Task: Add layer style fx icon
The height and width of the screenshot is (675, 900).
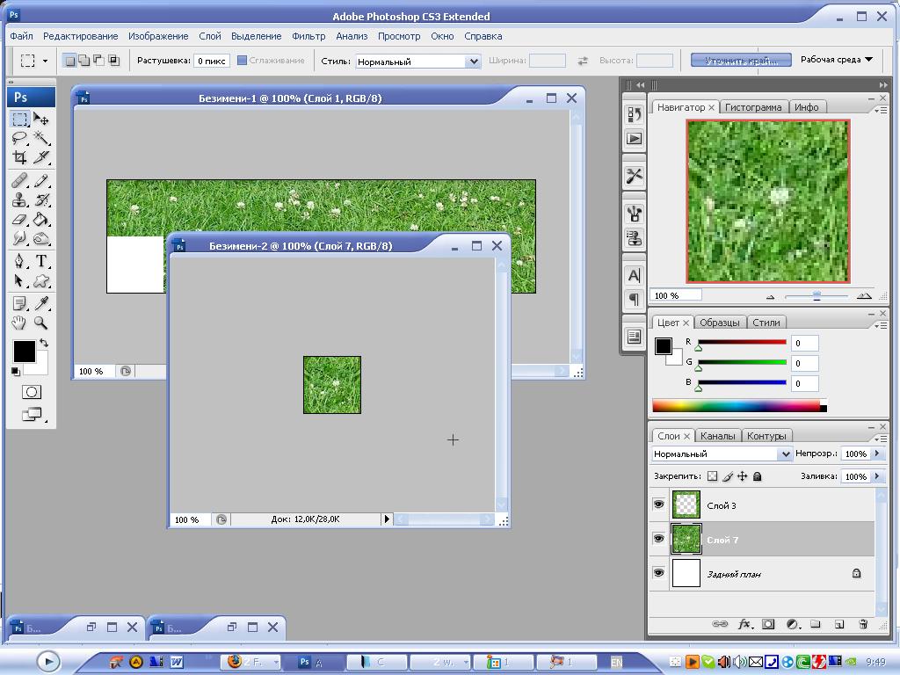Action: click(744, 624)
